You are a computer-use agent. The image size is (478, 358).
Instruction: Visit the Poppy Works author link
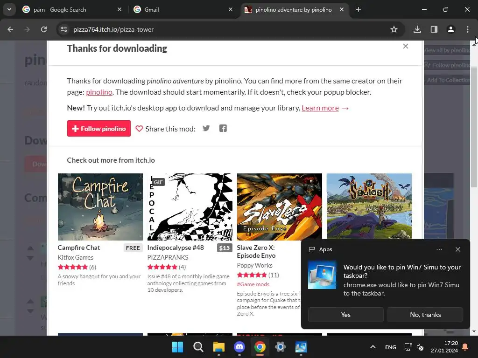point(254,265)
